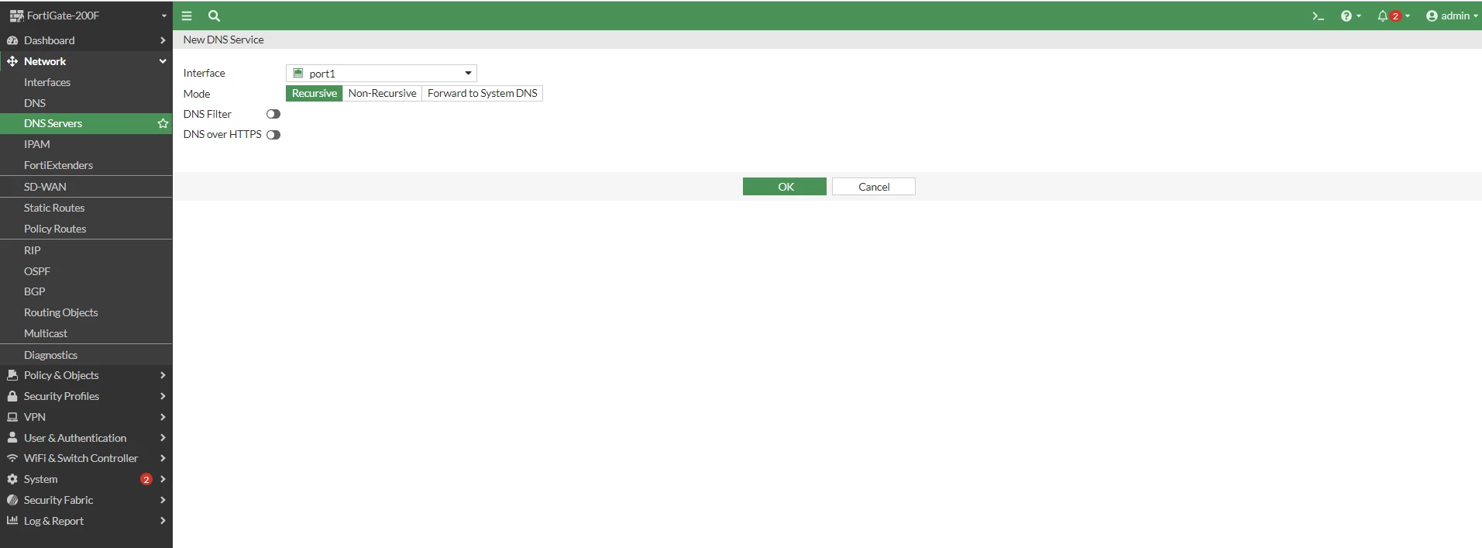1482x548 pixels.
Task: Expand the System menu chevron
Action: 163,479
